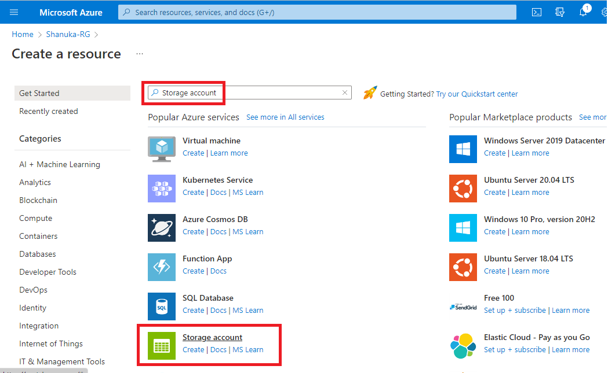This screenshot has width=608, height=373.
Task: Open the Internet of Things category
Action: pos(51,344)
